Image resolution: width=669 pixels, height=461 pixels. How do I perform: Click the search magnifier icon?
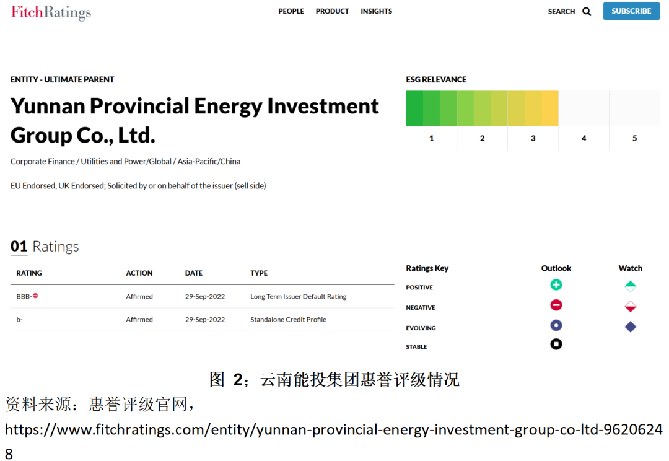[x=587, y=11]
